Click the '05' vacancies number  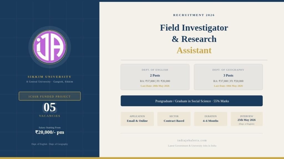50,107
